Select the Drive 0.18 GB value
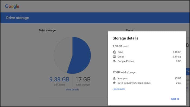Image resolution: width=190 pixels, height=107 pixels. tap(177, 52)
